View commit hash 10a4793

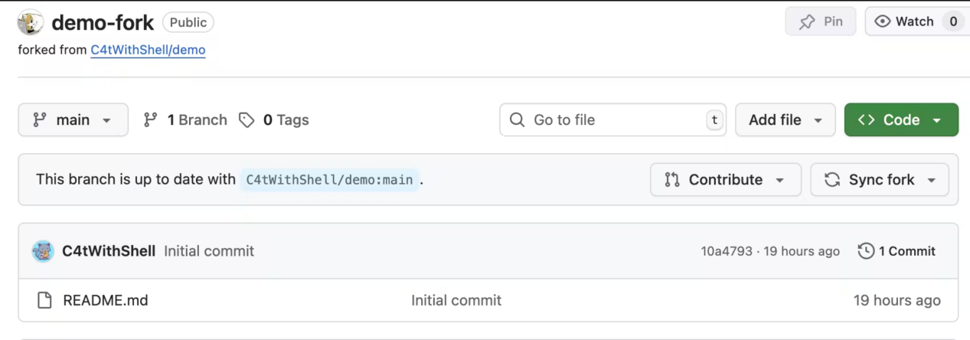[727, 251]
